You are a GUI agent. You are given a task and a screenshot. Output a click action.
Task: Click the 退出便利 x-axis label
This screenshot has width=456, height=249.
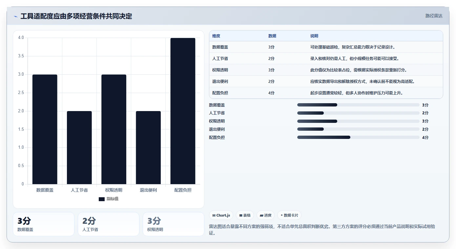click(x=148, y=190)
